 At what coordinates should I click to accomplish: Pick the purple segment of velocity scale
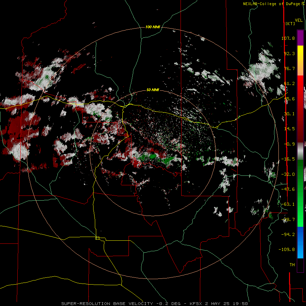coord(300,38)
